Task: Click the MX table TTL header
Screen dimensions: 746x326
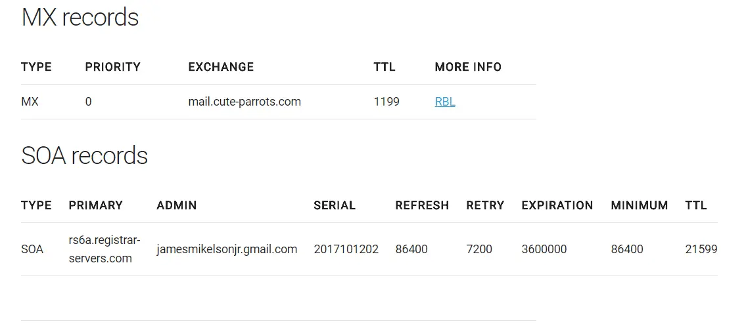Action: [x=384, y=67]
